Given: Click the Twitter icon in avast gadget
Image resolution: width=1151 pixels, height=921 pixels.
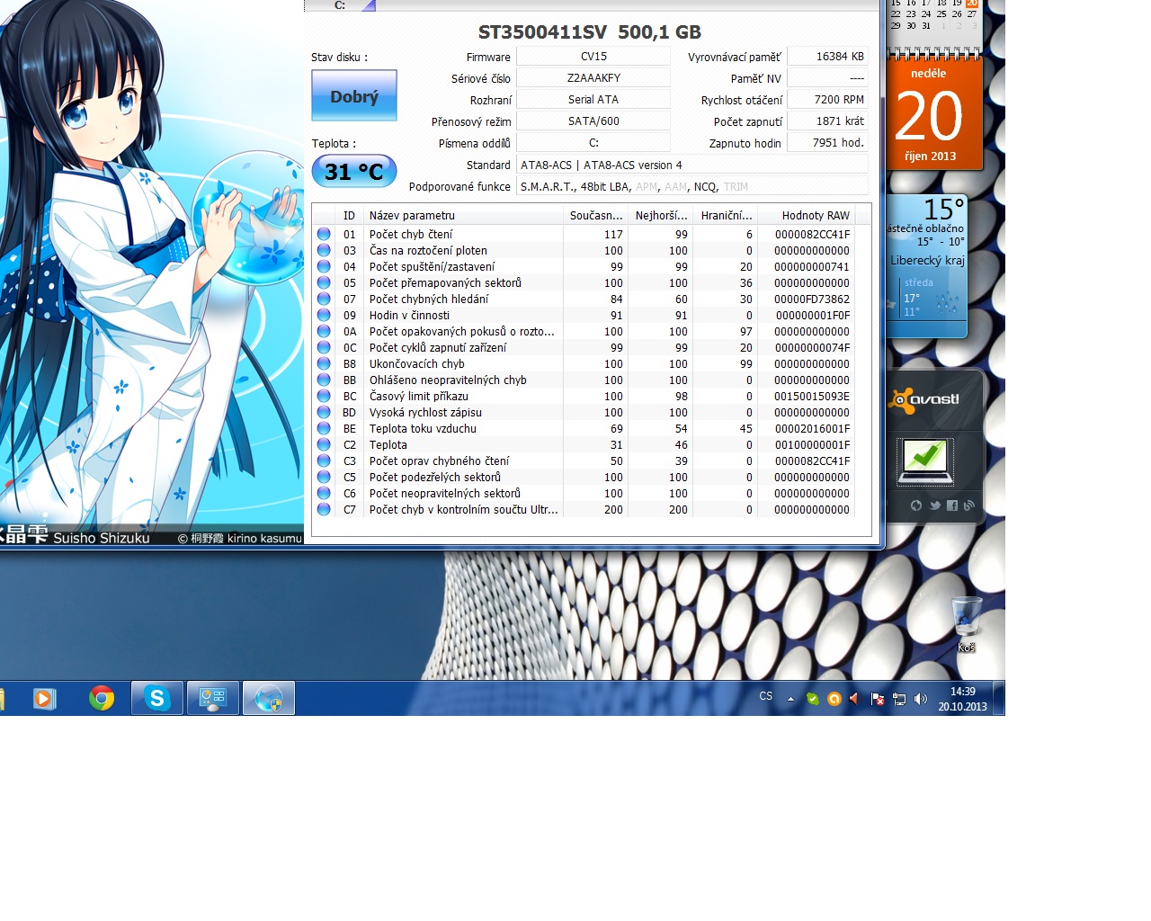Looking at the screenshot, I should 935,505.
